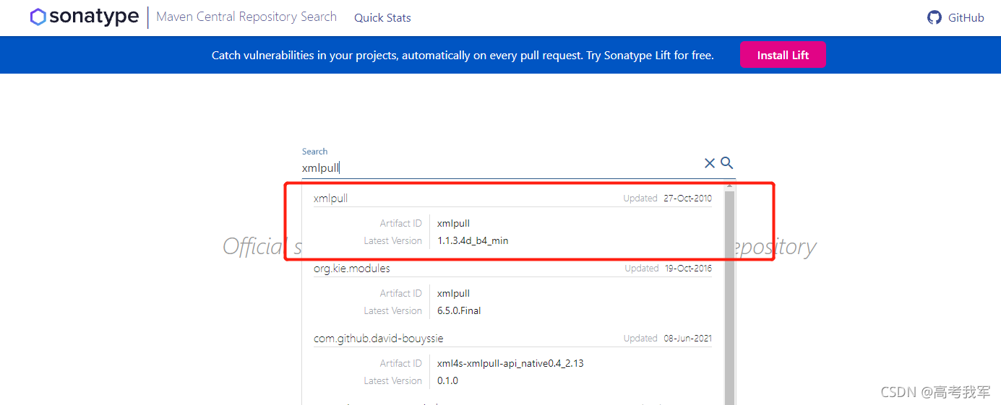Open the Quick Stats page

coord(382,18)
